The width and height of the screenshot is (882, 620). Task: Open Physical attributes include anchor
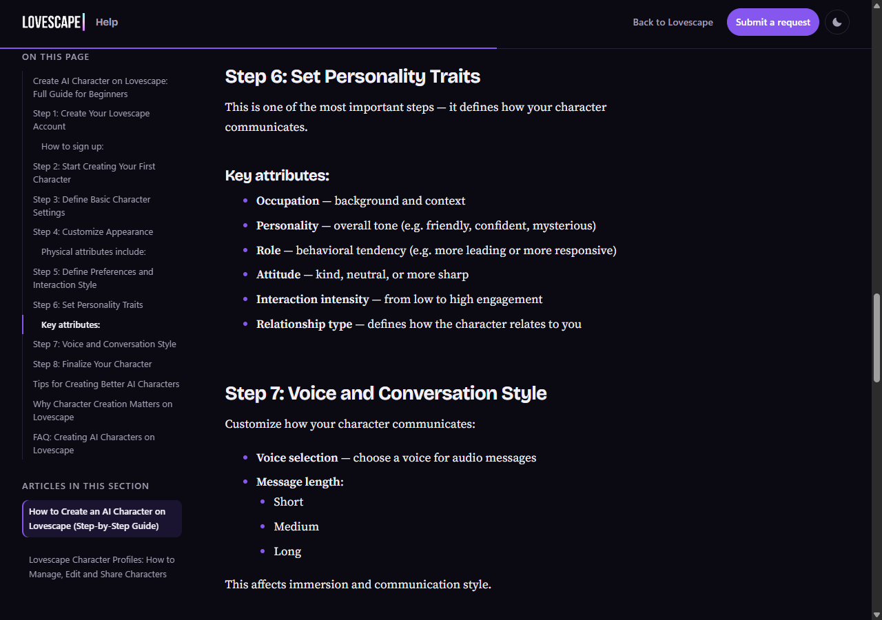coord(94,251)
